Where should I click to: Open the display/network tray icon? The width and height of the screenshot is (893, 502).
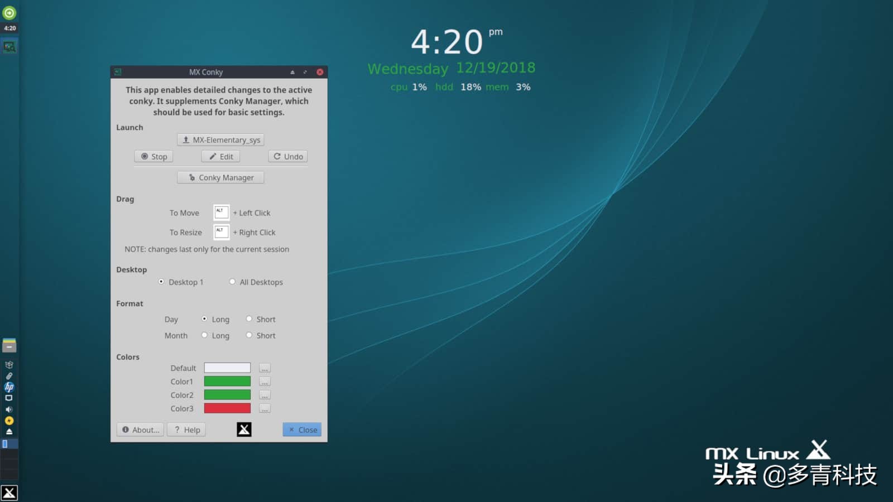pos(9,398)
